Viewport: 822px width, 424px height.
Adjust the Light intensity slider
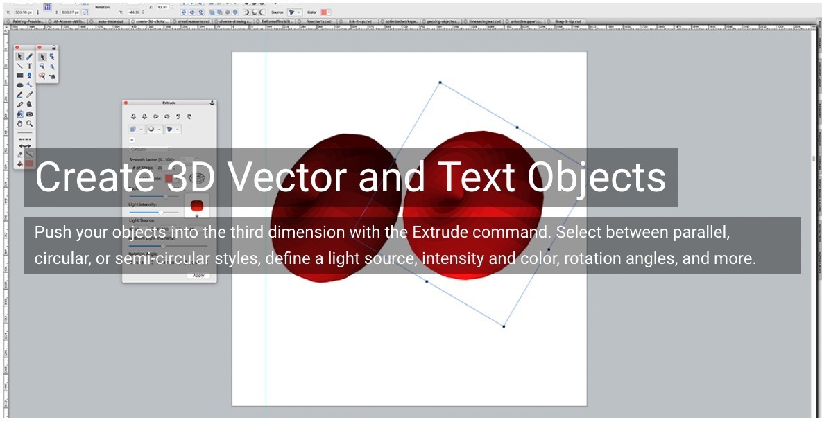pyautogui.click(x=161, y=213)
